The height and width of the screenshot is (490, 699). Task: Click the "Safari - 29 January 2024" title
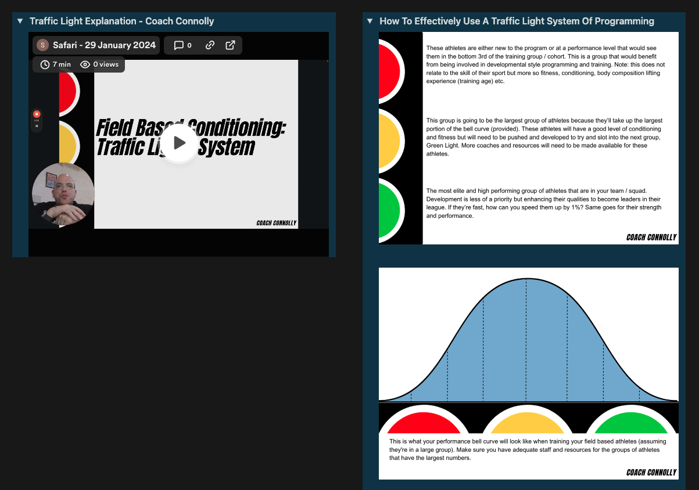104,45
